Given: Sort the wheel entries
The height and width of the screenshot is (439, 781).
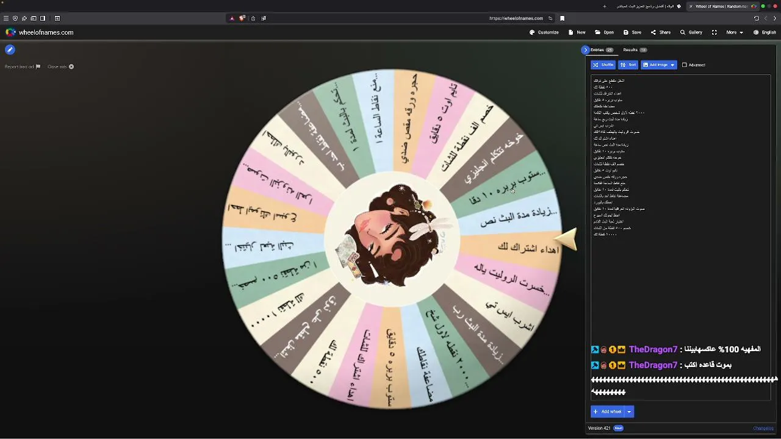Looking at the screenshot, I should coord(628,65).
